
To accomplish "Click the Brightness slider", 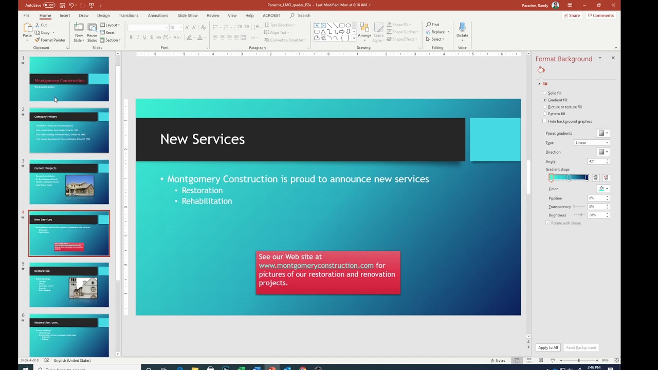I will click(578, 215).
